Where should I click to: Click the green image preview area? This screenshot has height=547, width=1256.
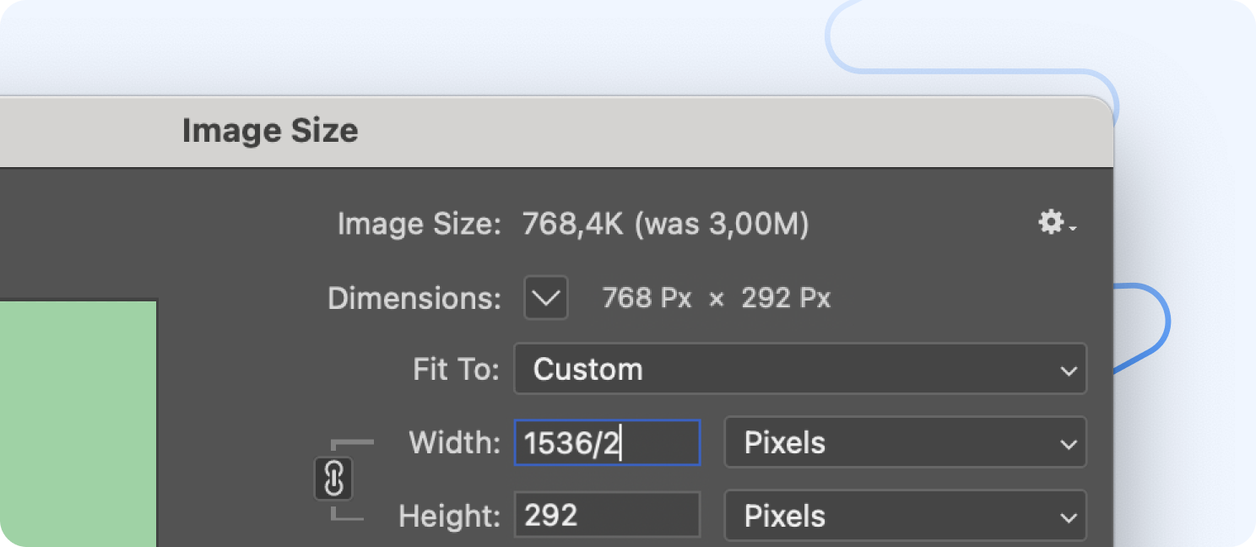coord(78,422)
